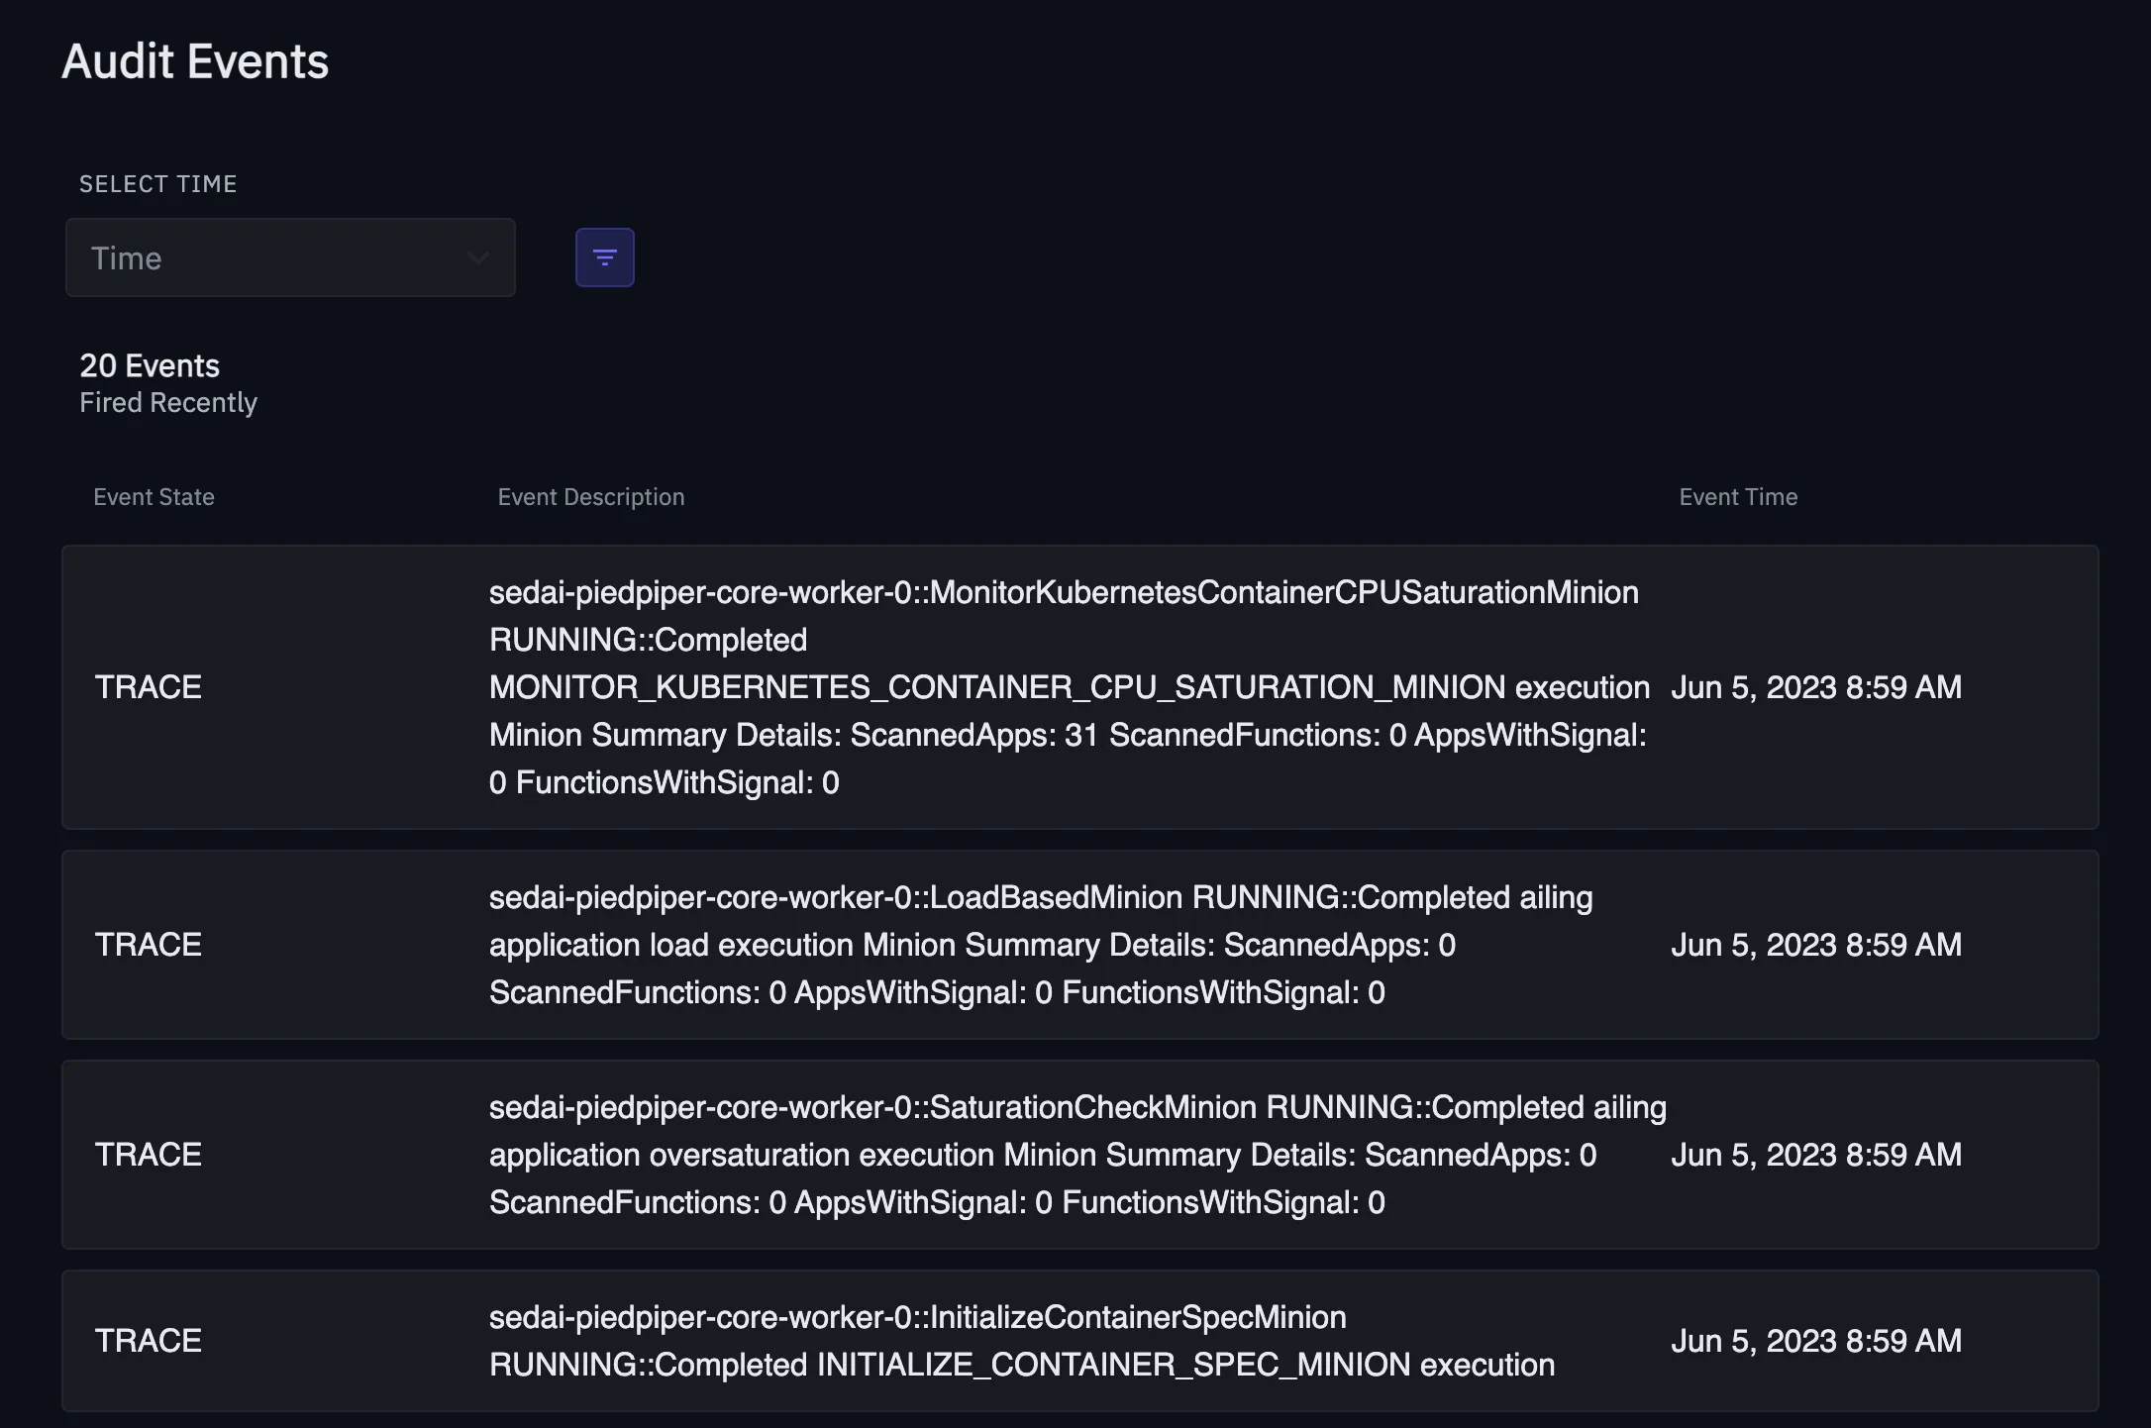2151x1428 pixels.
Task: Select the MonitorKubernetesContainerCPUSaturationMinion event row
Action: (x=1068, y=687)
